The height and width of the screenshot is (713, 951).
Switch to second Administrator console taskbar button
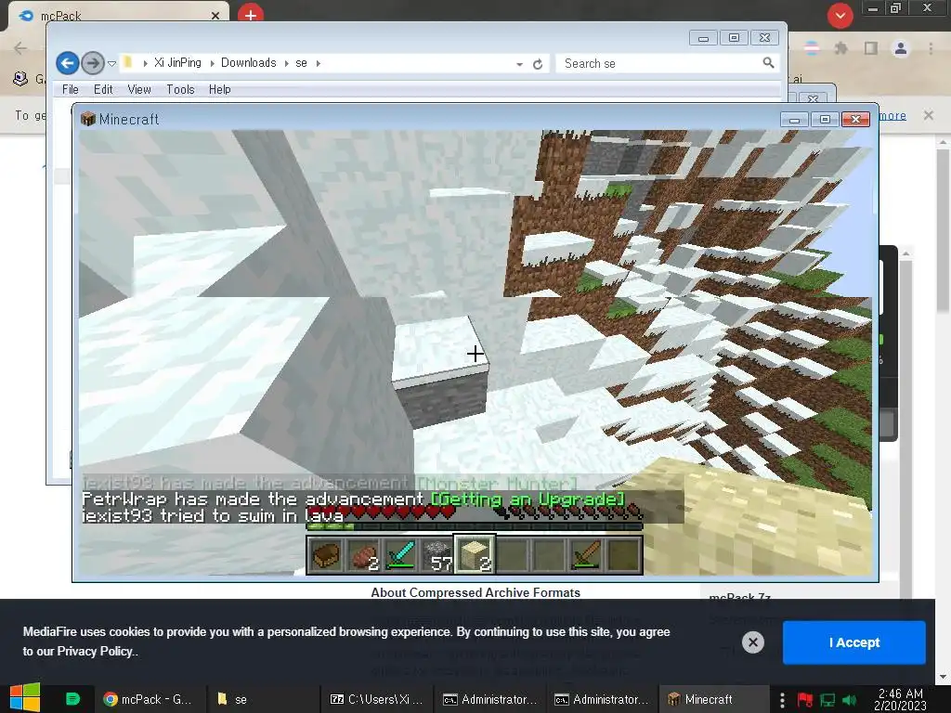point(602,699)
